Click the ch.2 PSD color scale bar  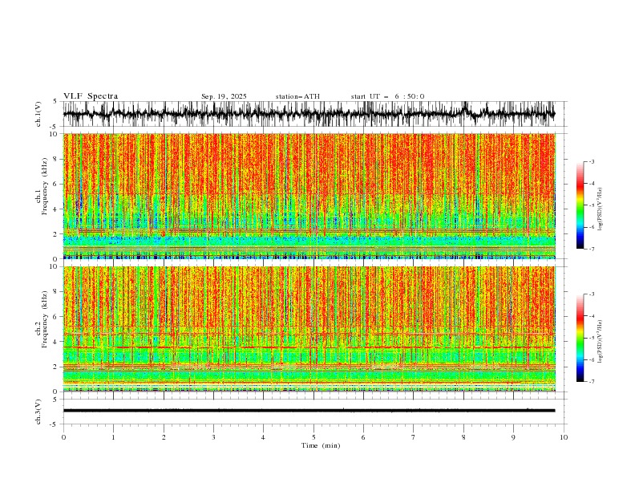tap(580, 338)
